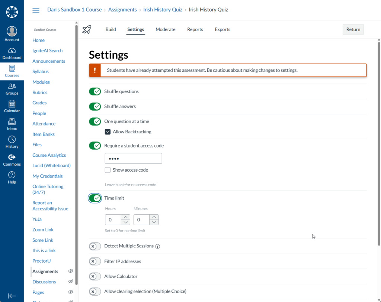Open the Account avatar menu
This screenshot has height=302, width=381.
tap(12, 34)
